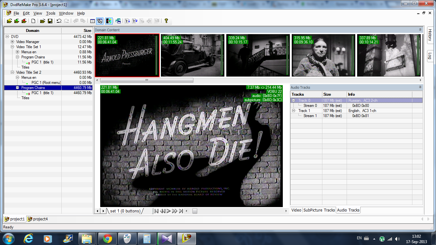This screenshot has width=436, height=245.
Task: Click the Info column header
Action: 380,94
